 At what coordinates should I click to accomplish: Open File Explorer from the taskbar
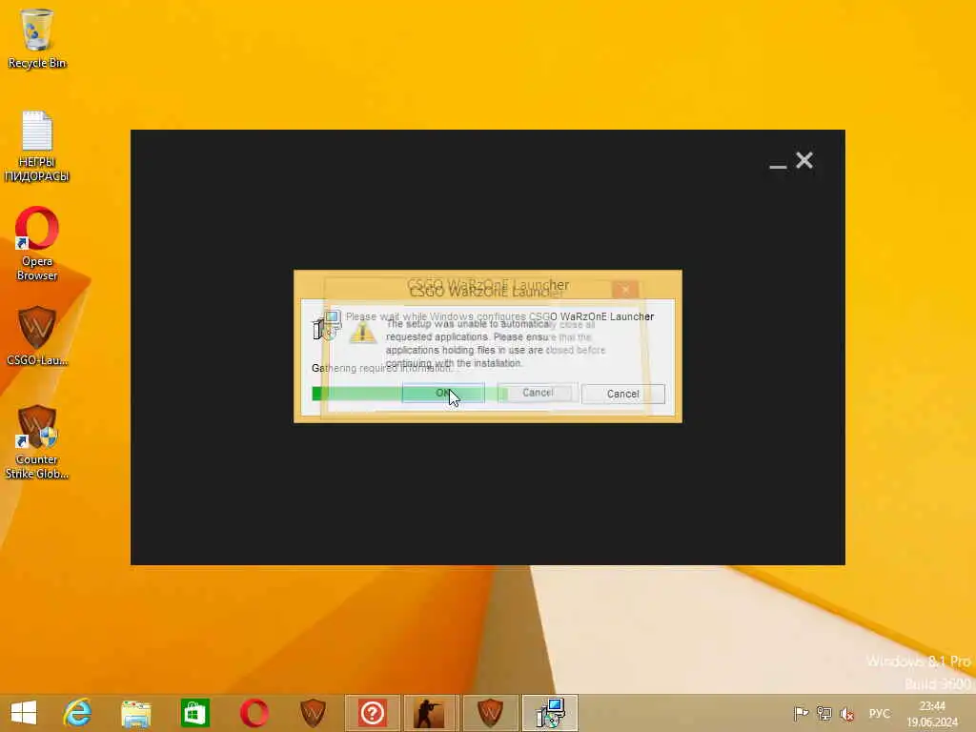coord(136,713)
